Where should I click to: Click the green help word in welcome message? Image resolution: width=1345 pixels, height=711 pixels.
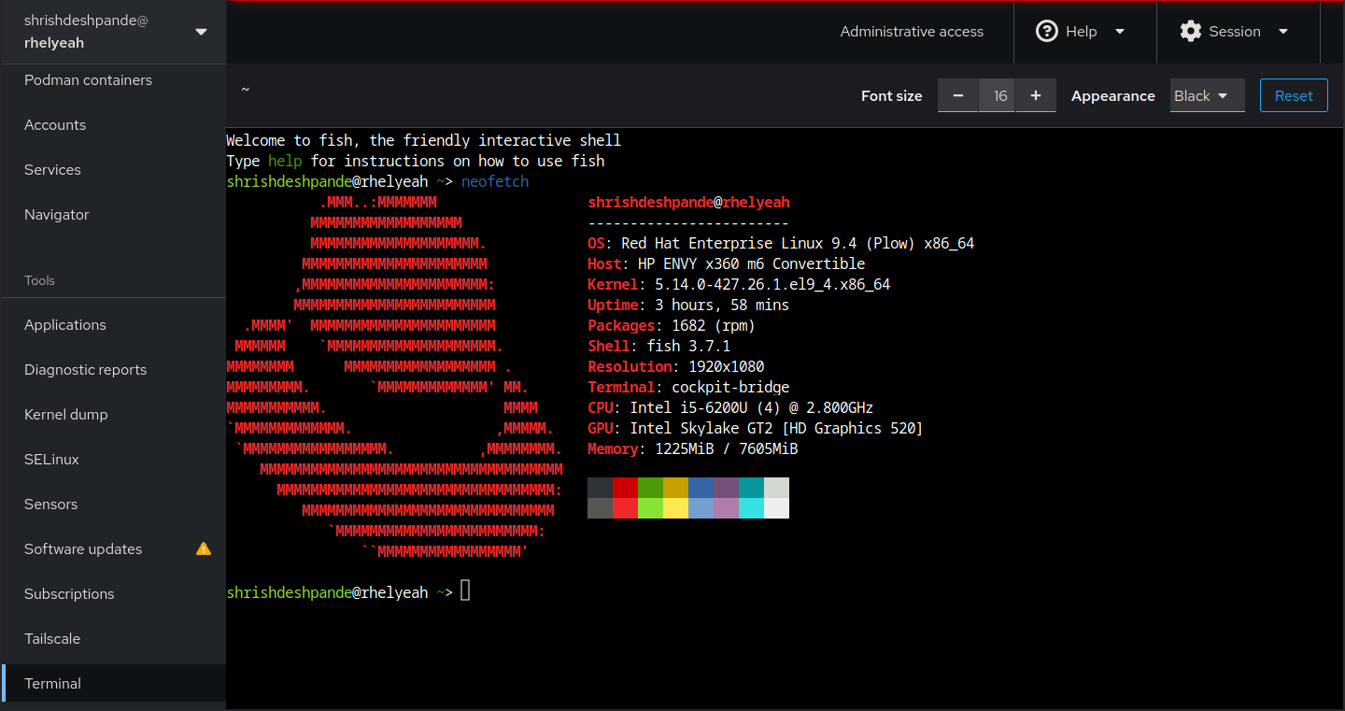point(285,161)
